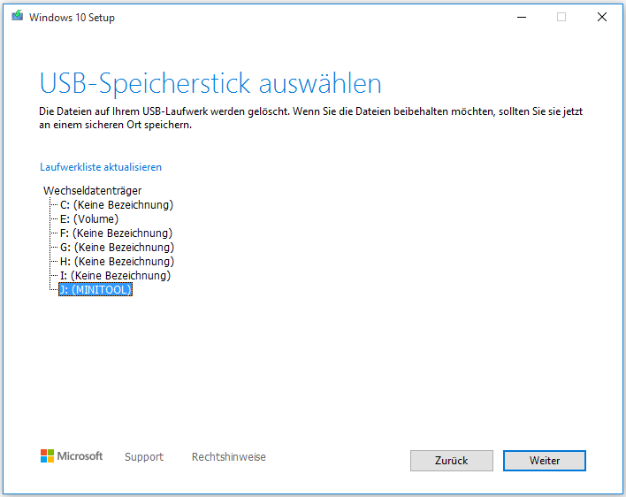Select drive J: (MINITOOL)
Viewport: 626px width, 497px height.
95,289
